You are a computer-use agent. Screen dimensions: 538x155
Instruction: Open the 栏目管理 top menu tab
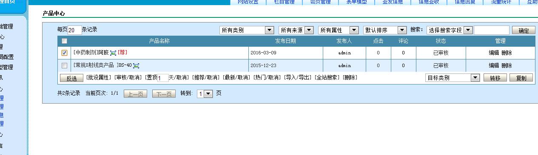(284, 2)
